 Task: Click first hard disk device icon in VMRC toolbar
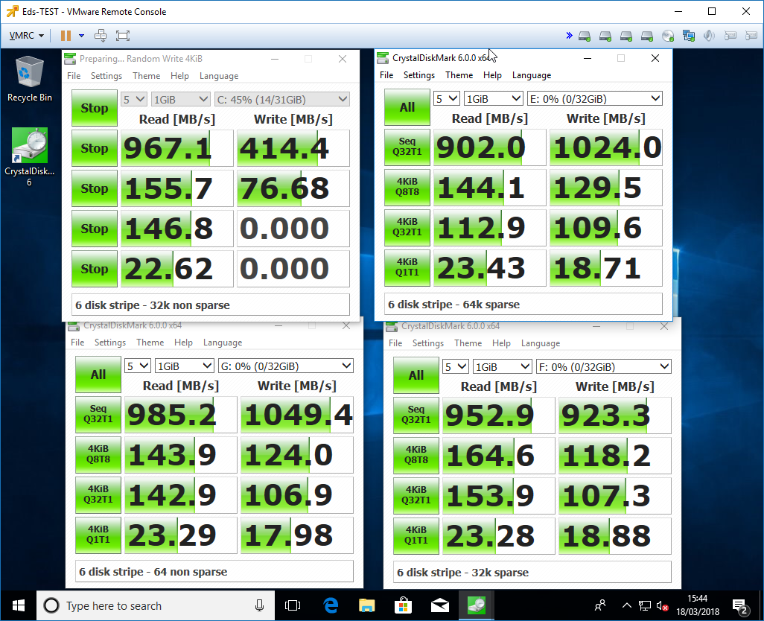tap(585, 36)
